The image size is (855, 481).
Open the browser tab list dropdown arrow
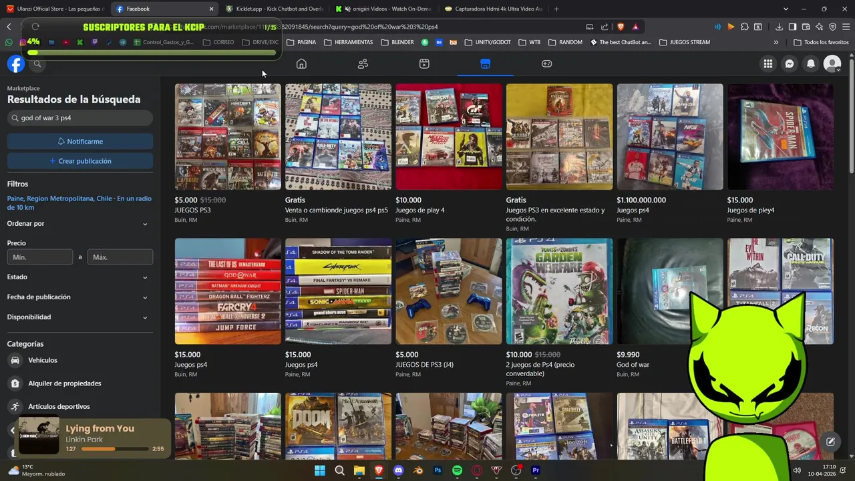pos(786,9)
